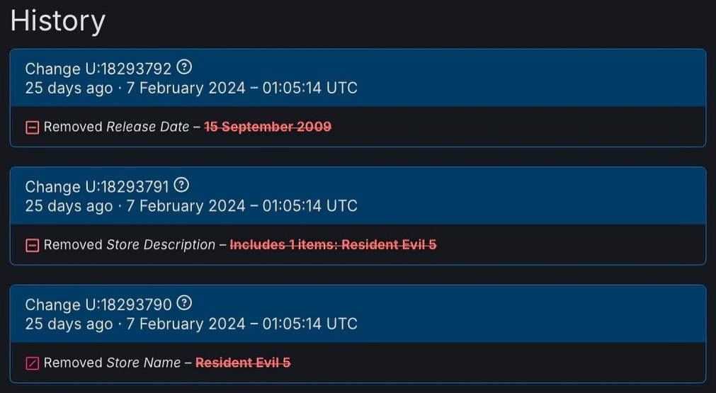Click the Removed Store Name row text
Screen dimensions: 716x393
(x=167, y=363)
